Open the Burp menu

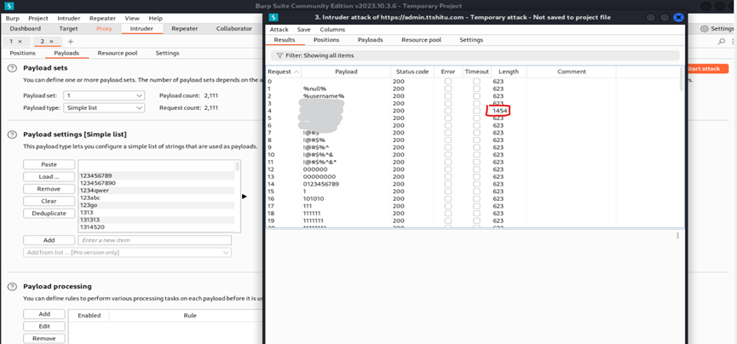[13, 19]
